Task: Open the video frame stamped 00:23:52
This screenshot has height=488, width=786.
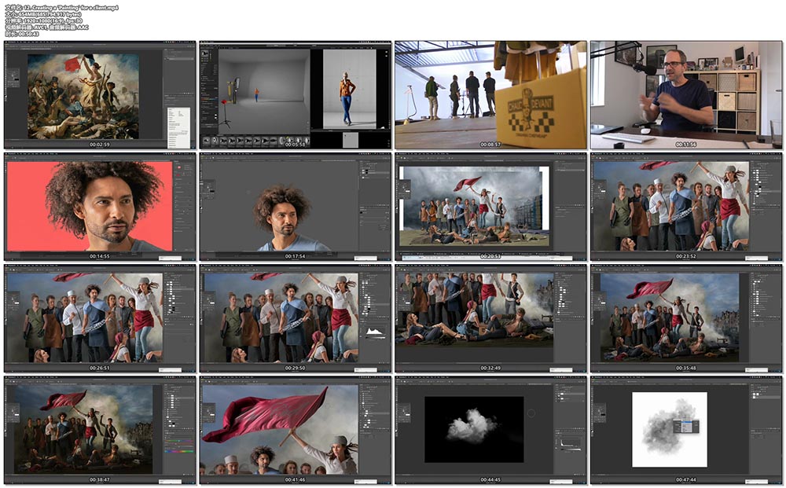Action: (686, 207)
